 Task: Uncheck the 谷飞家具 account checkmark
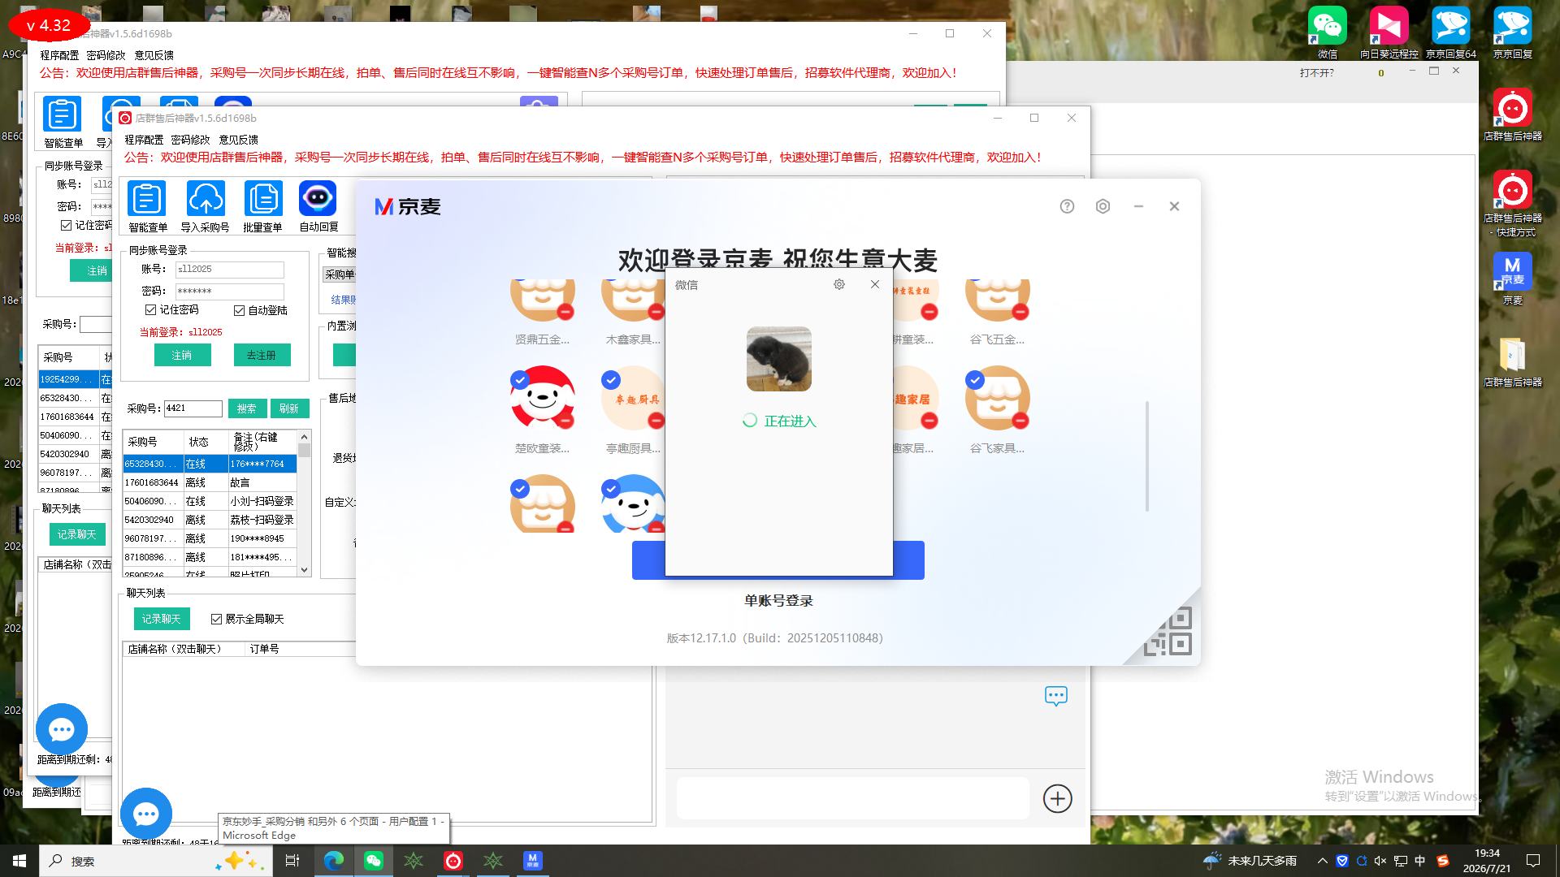tap(975, 379)
